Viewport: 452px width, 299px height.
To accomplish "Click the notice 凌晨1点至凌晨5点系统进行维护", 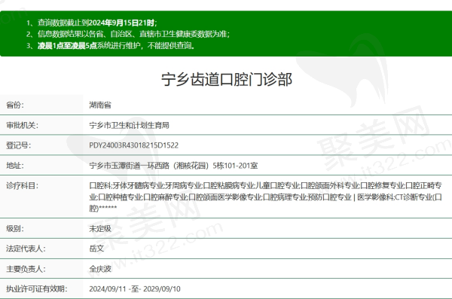I will pos(116,45).
